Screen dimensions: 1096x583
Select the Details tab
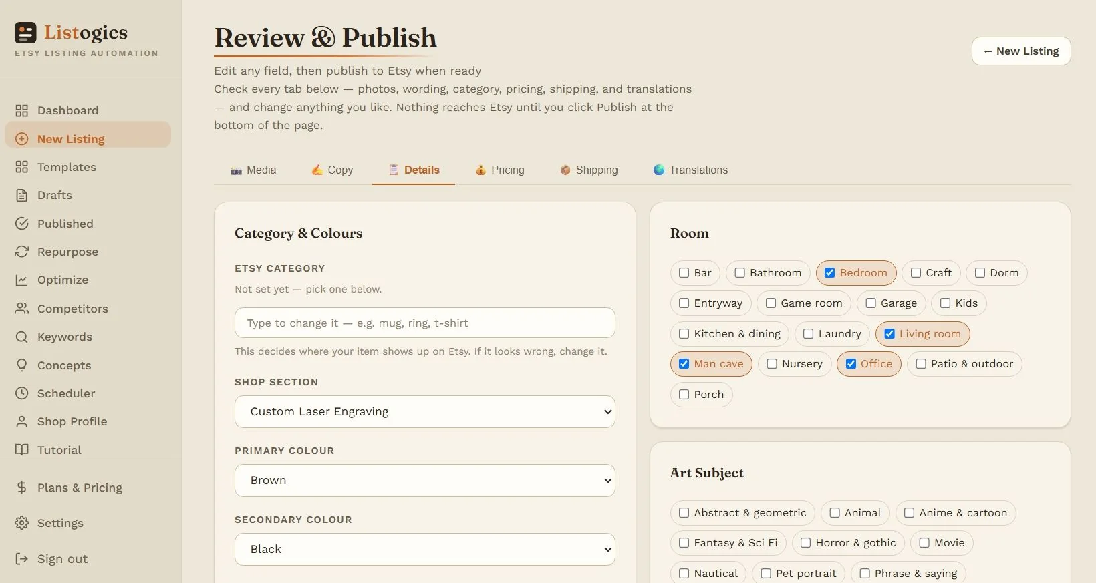tap(414, 170)
